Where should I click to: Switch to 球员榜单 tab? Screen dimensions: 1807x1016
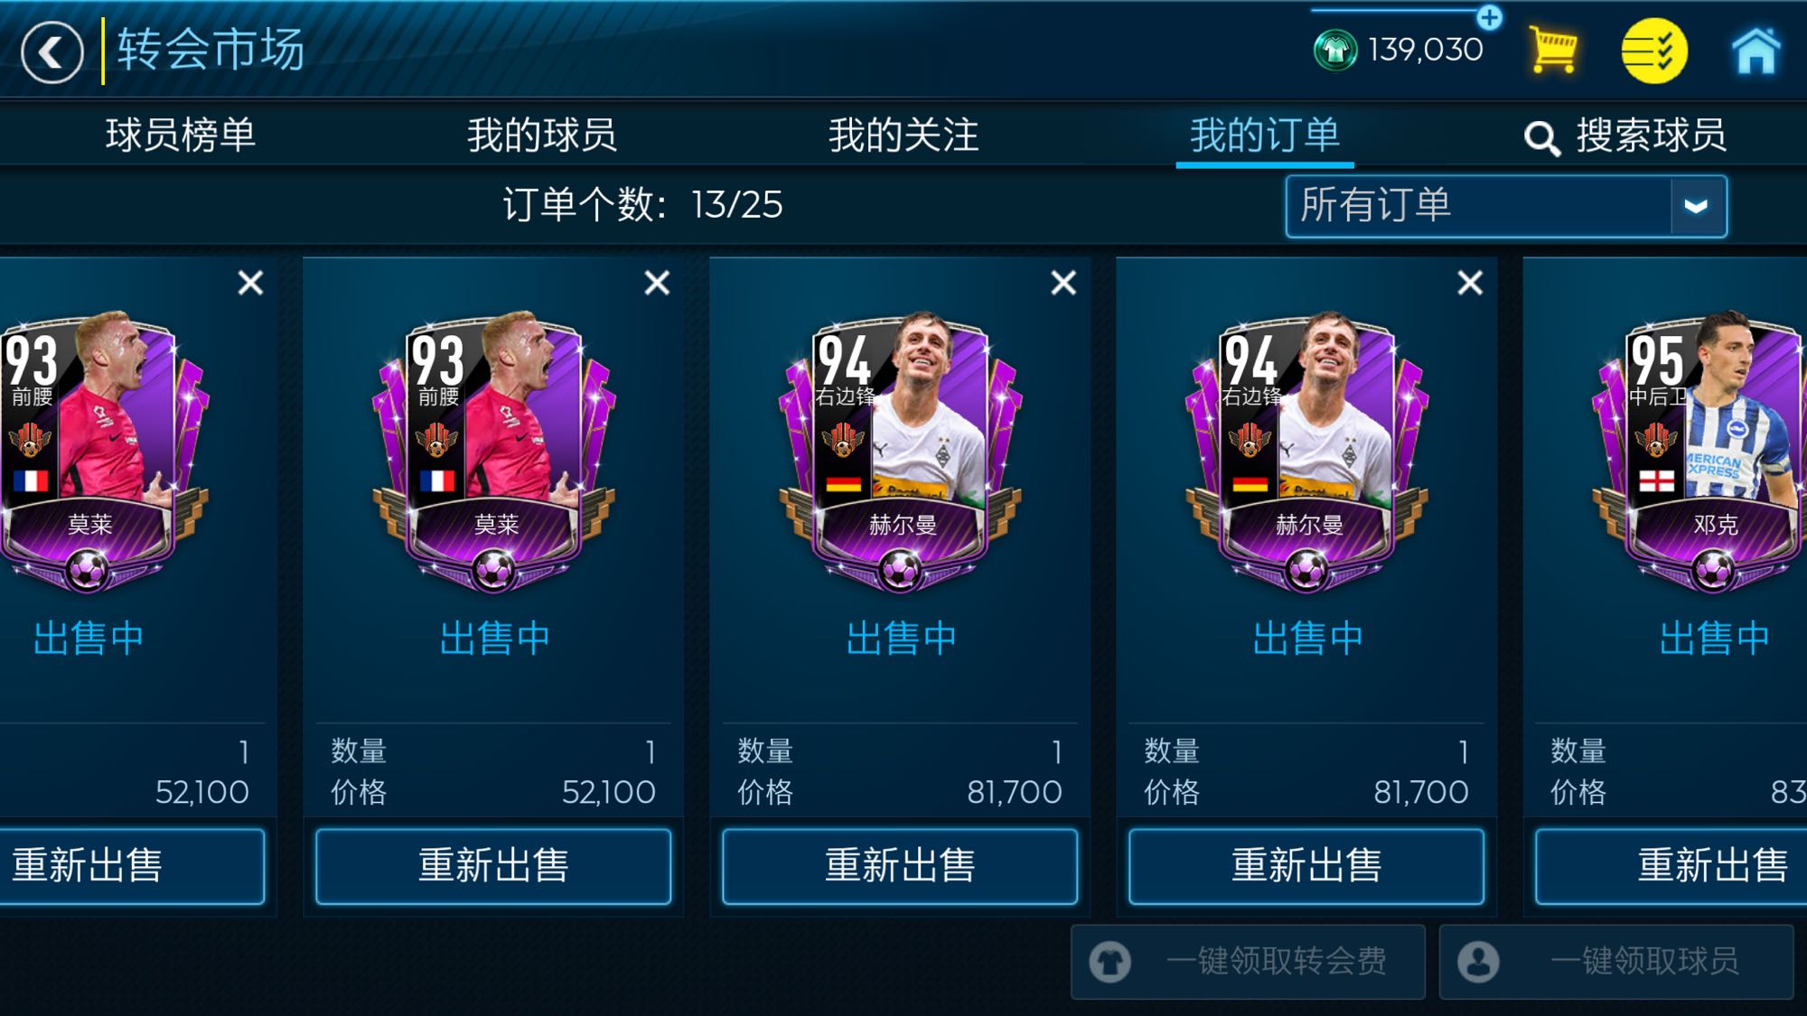(x=181, y=135)
